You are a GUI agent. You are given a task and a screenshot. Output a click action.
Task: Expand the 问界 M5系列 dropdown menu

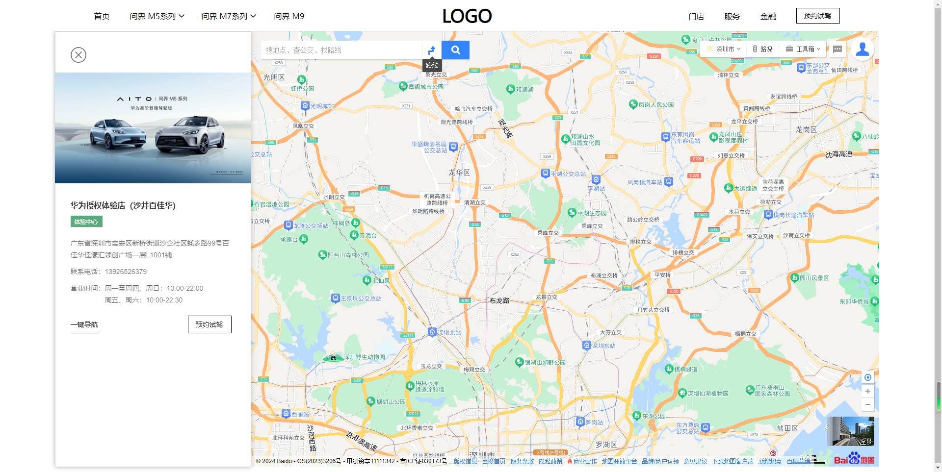tap(157, 16)
